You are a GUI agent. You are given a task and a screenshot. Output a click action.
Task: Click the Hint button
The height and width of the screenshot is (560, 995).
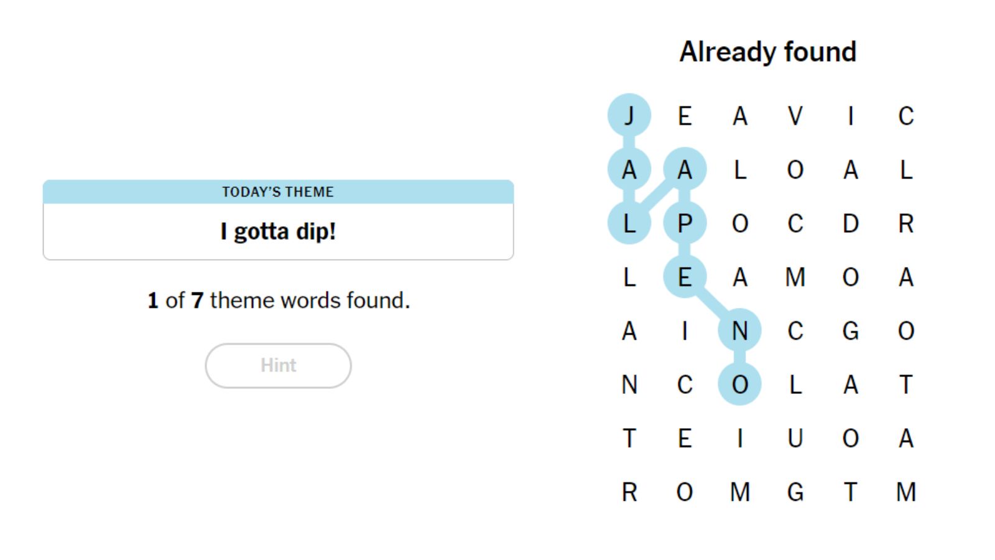278,365
